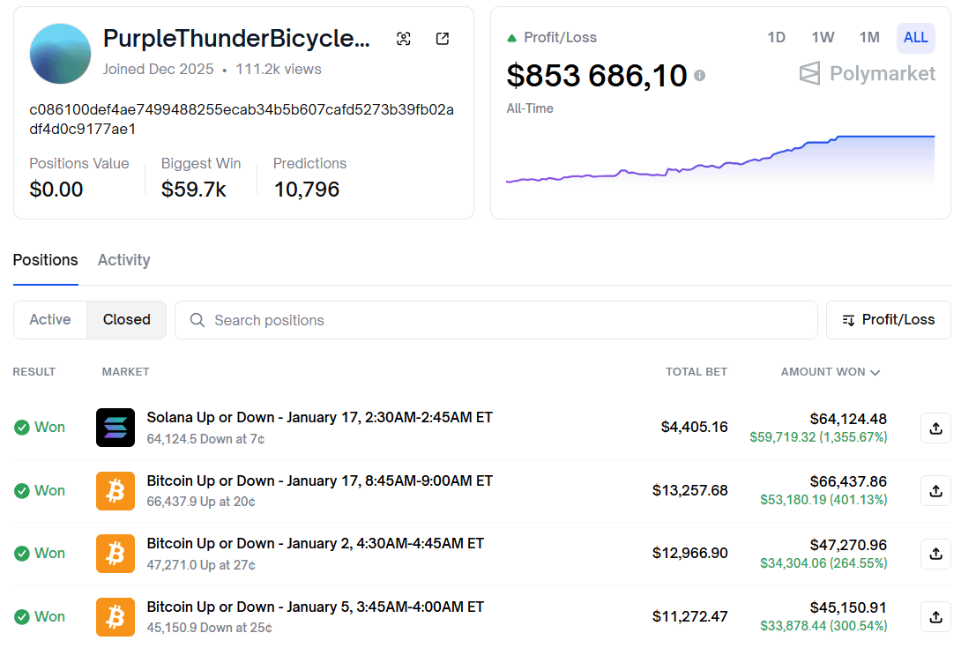This screenshot has width=961, height=648.
Task: Click the wallet address c086100def4ae...
Action: pos(242,119)
